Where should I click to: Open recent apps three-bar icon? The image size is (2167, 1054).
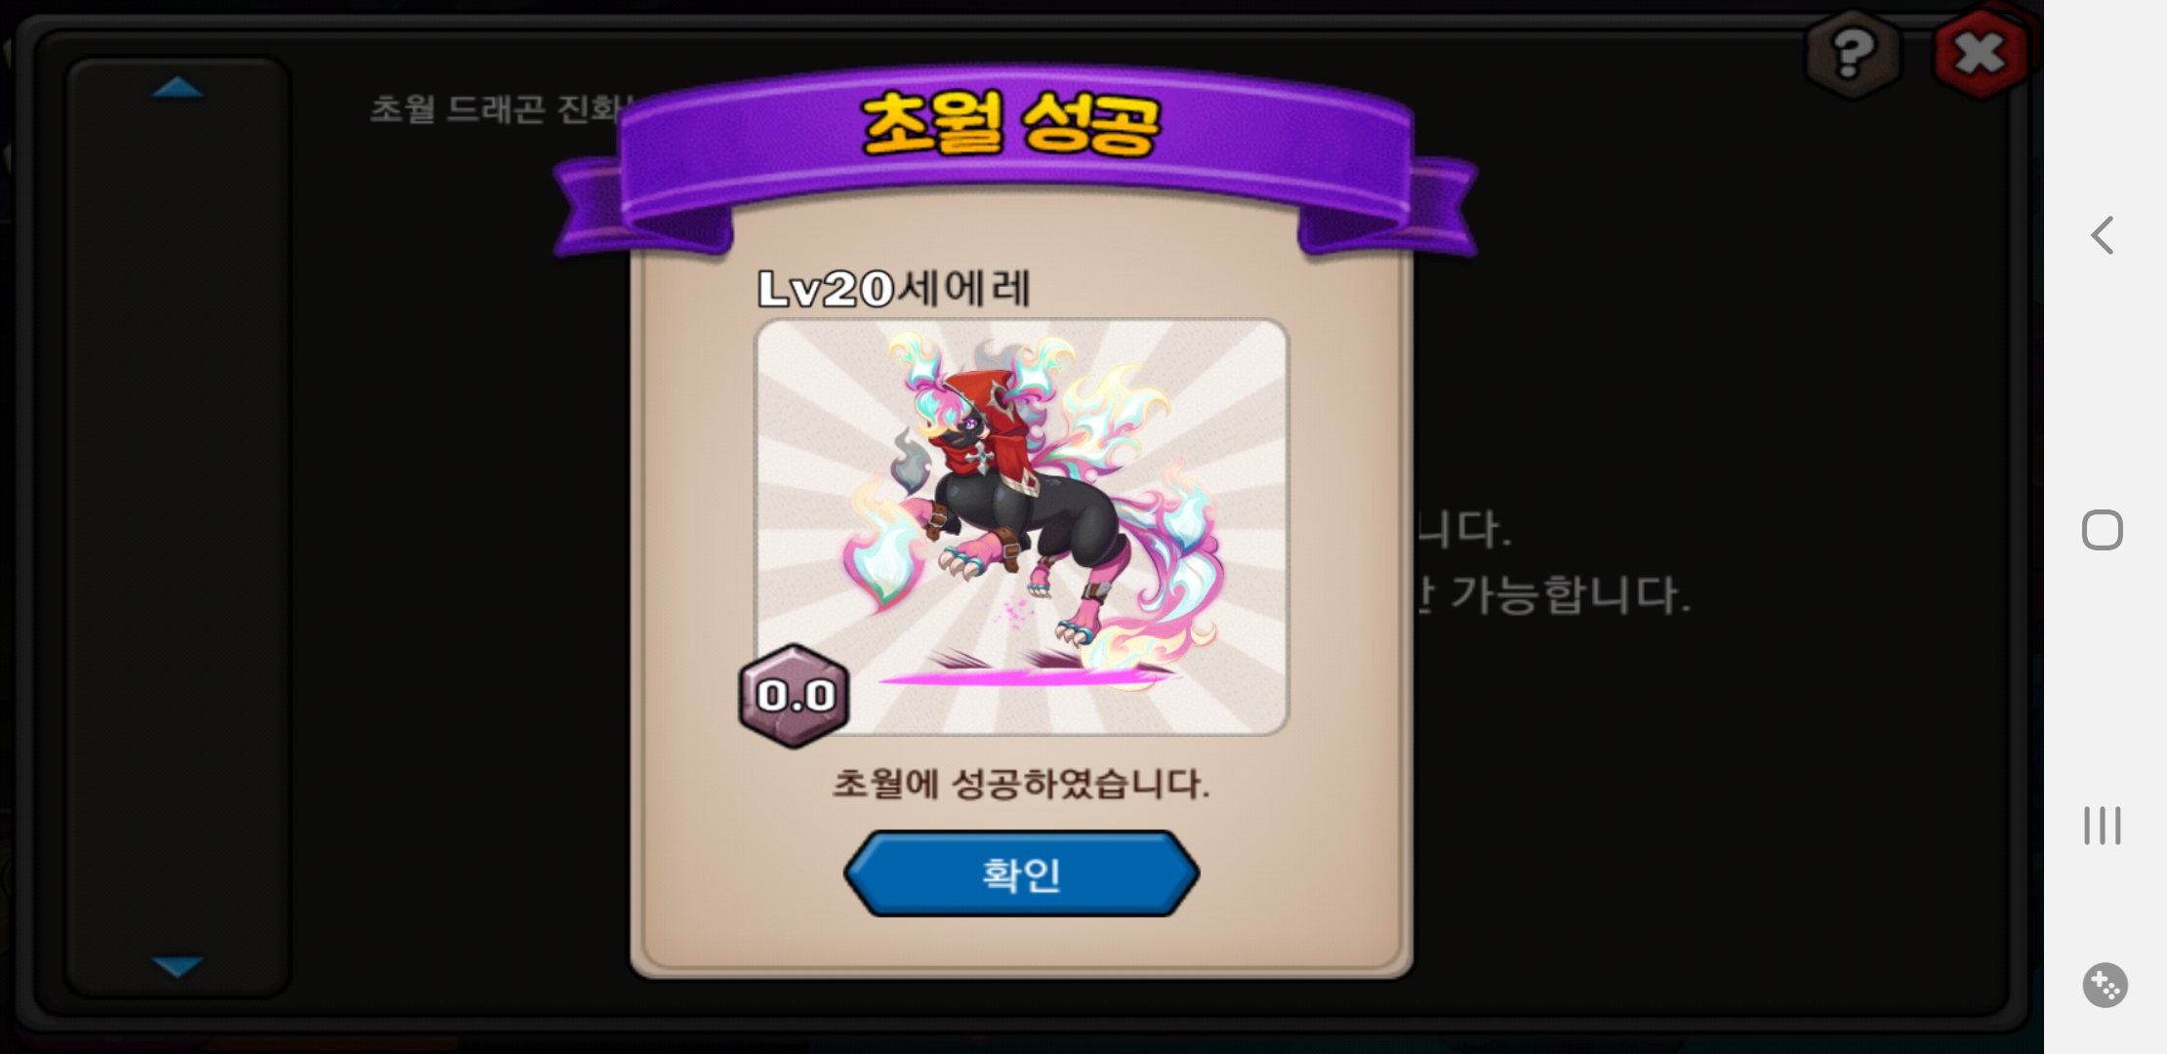click(2103, 826)
